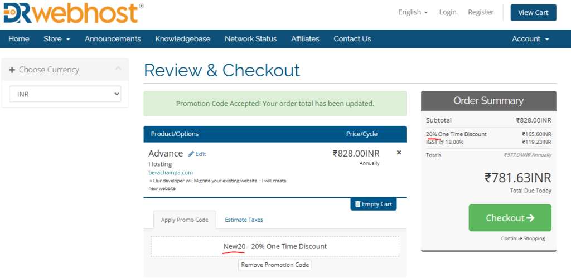Click the Promotion Code Accepted message

click(275, 103)
